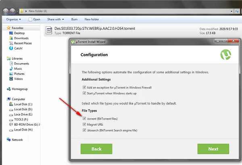This screenshot has height=165, width=242.
Task: Open Local Disk (H:) in sidebar
Action: [x=23, y=130]
